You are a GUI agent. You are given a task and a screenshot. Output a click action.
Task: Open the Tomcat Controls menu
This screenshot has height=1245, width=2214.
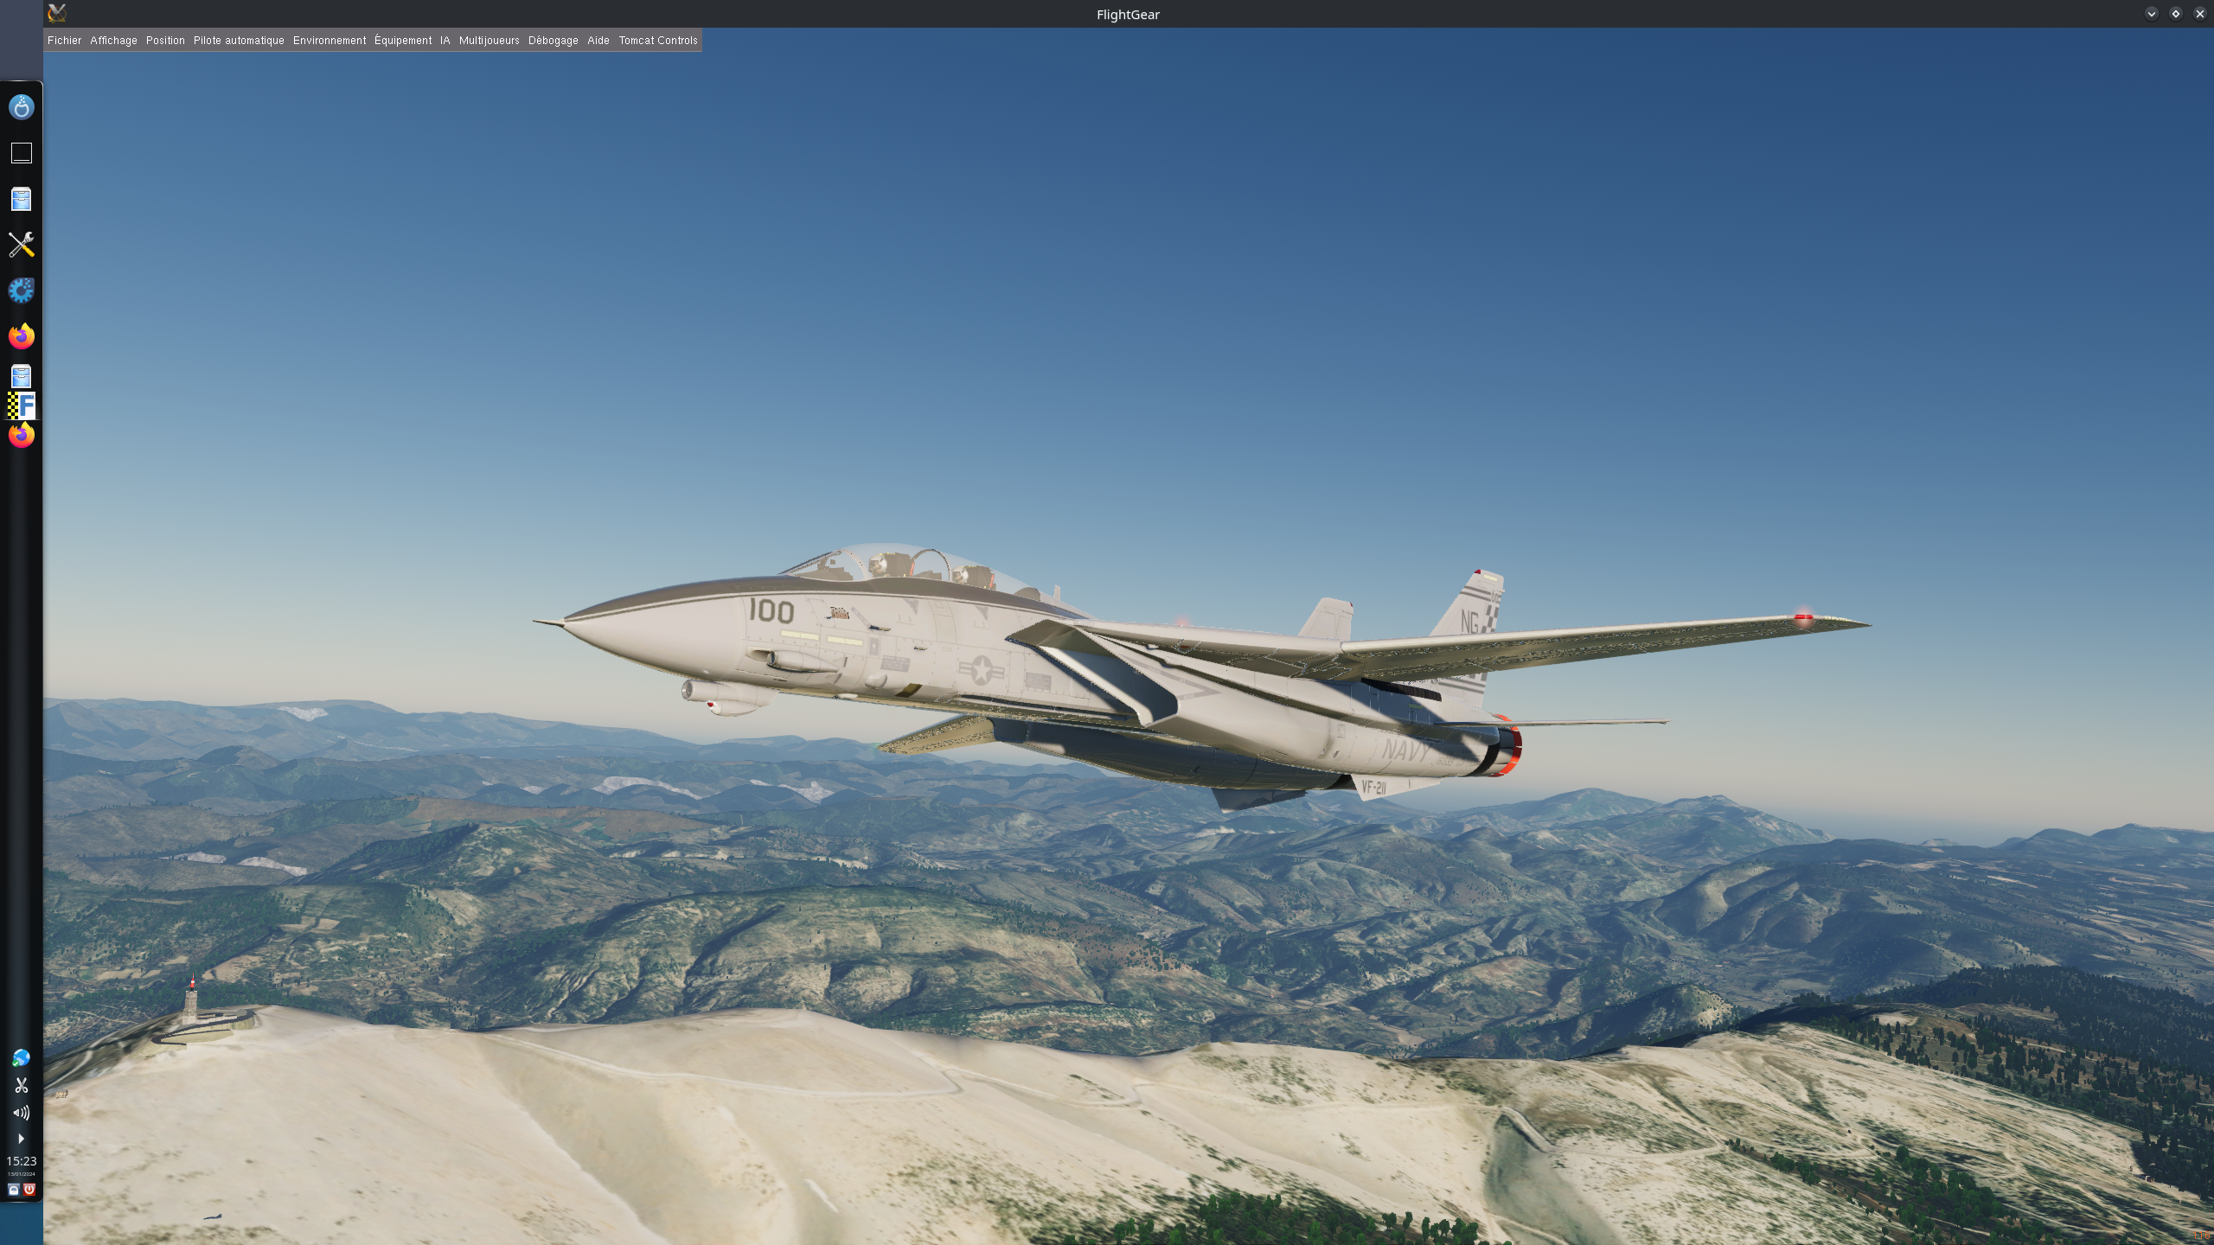657,41
